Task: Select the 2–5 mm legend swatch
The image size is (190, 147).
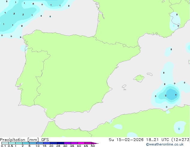Action: pos(26,143)
